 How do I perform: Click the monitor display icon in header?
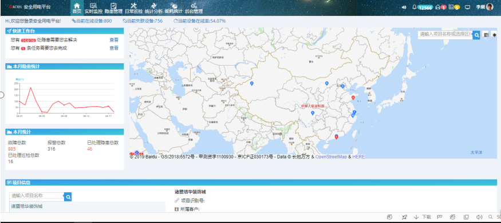coord(467,7)
